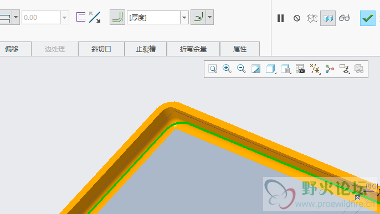The width and height of the screenshot is (380, 214).
Task: Open the 折弯余量 tab
Action: coord(193,49)
